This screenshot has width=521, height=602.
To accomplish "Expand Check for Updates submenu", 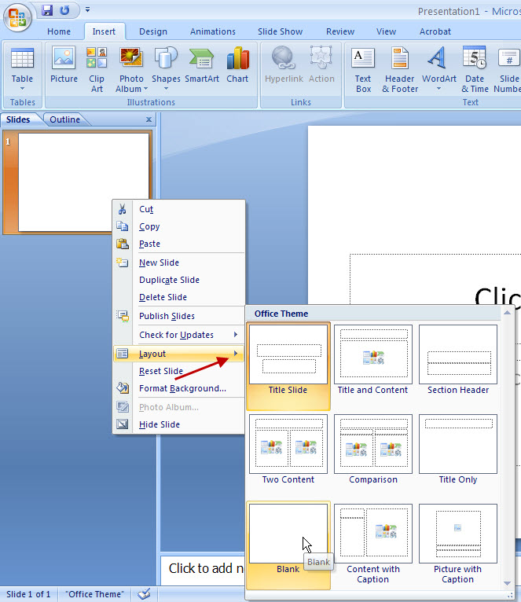I will click(x=179, y=335).
